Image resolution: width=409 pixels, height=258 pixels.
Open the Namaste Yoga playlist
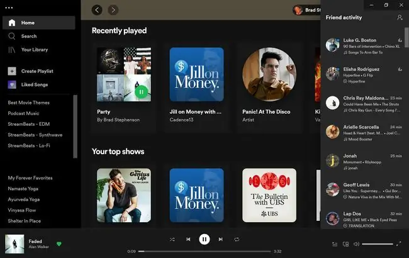coord(23,189)
